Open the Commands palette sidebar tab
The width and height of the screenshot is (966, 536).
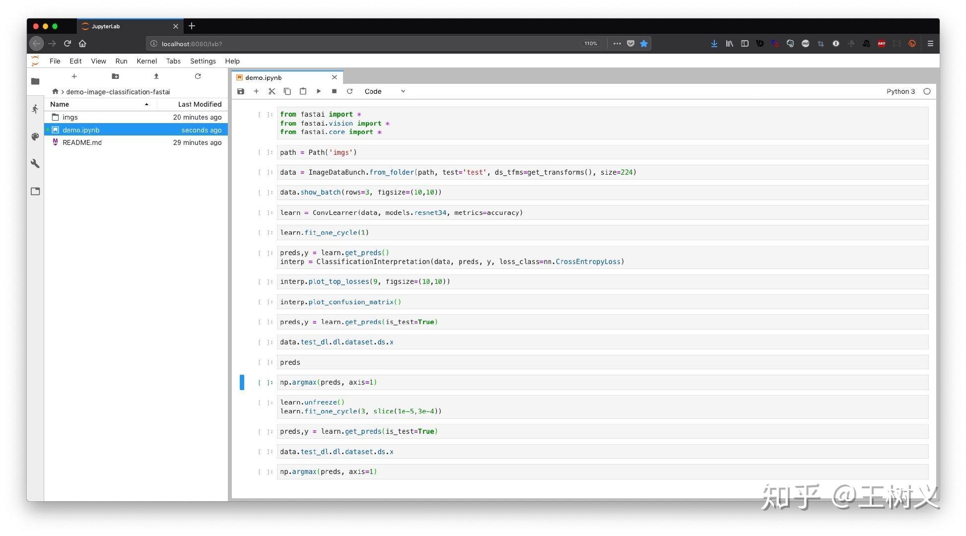click(x=35, y=136)
